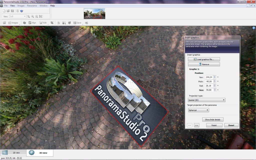Image resolution: width=256 pixels, height=160 pixels.
Task: Click the zoom out magnifier icon
Action: click(32, 16)
